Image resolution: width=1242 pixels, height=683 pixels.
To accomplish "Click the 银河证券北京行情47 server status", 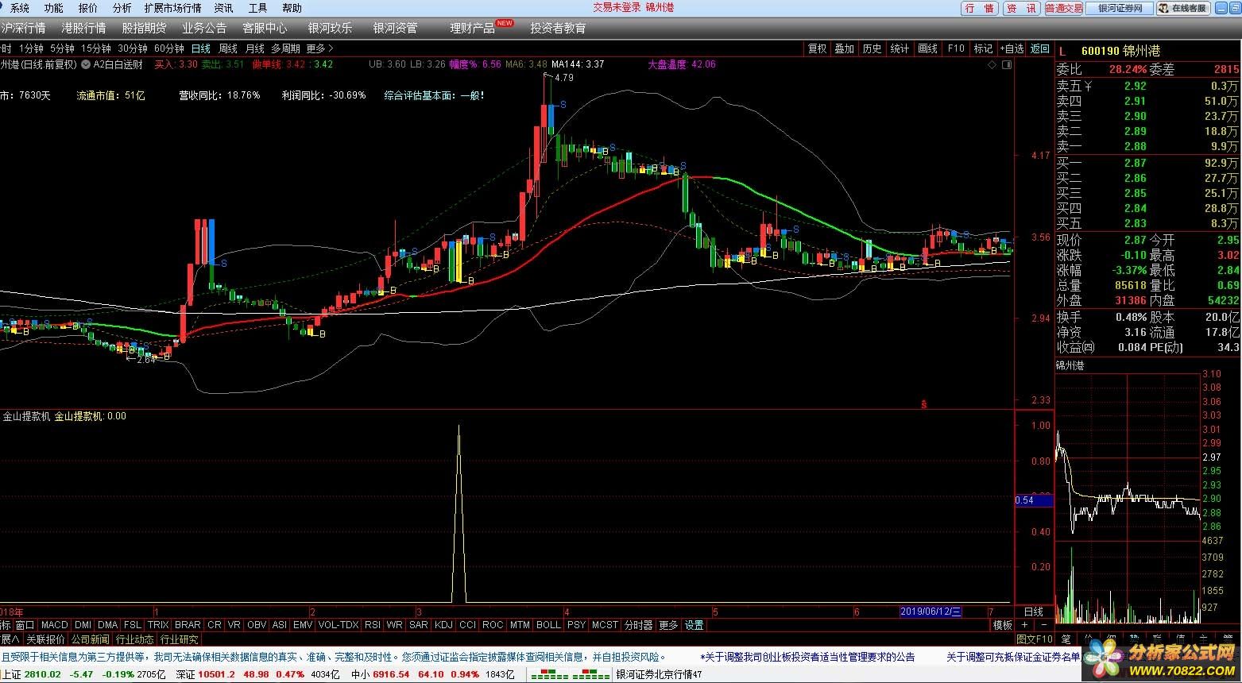I will point(660,674).
